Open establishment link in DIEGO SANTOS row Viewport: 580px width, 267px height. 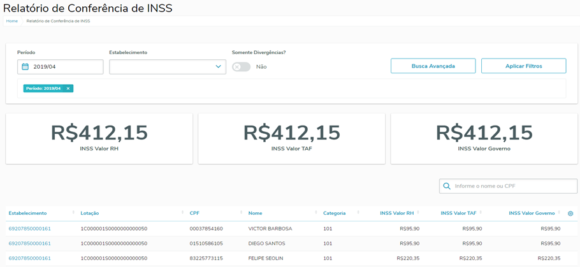click(x=29, y=243)
